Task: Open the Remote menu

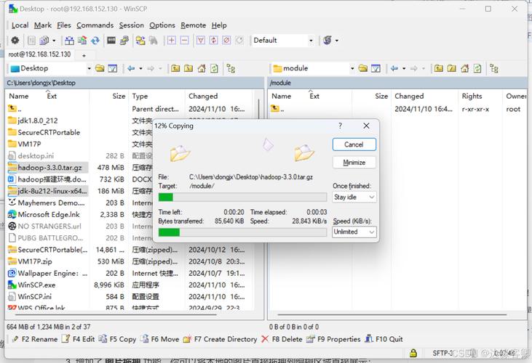Action: point(194,25)
